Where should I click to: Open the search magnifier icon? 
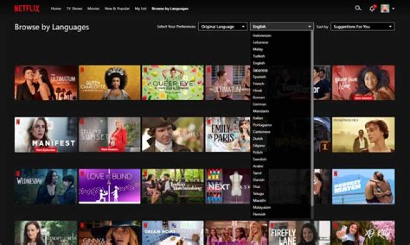tap(358, 9)
